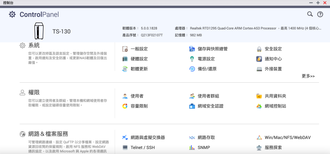The width and height of the screenshot is (330, 154).
Task: Open the 系統 category heading
Action: pos(34,45)
